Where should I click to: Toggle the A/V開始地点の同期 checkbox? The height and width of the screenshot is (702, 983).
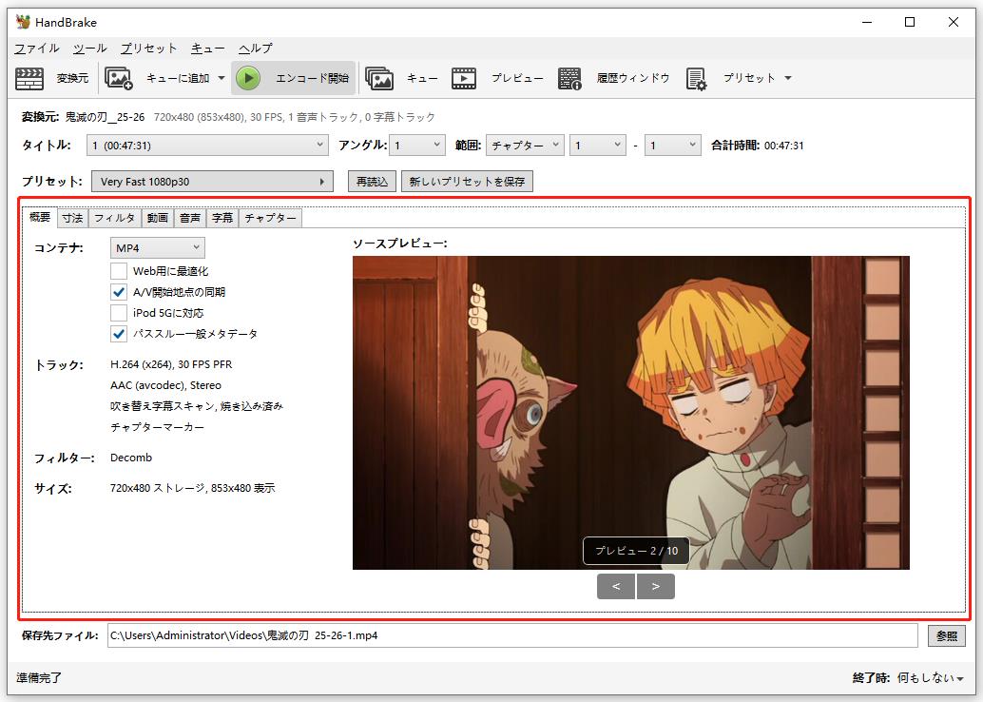point(119,292)
